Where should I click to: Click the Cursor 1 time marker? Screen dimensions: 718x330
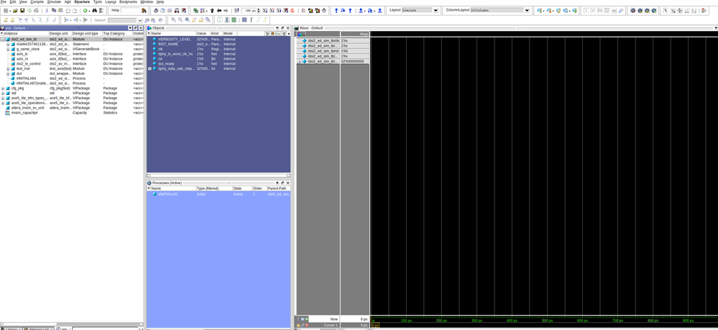click(x=375, y=325)
